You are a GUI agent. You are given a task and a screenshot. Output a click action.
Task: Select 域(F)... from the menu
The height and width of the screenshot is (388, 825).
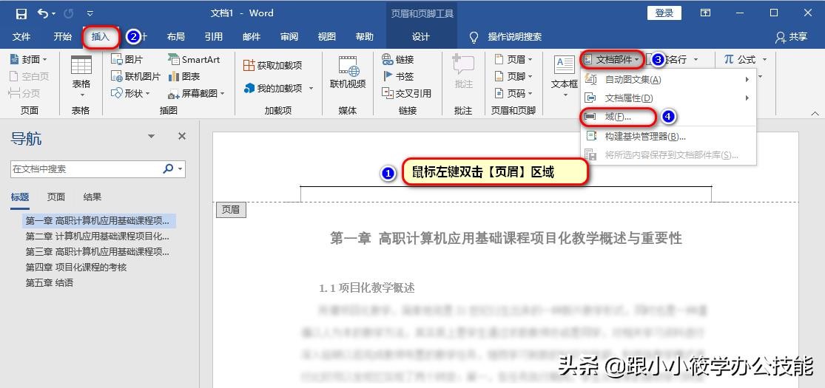point(618,117)
